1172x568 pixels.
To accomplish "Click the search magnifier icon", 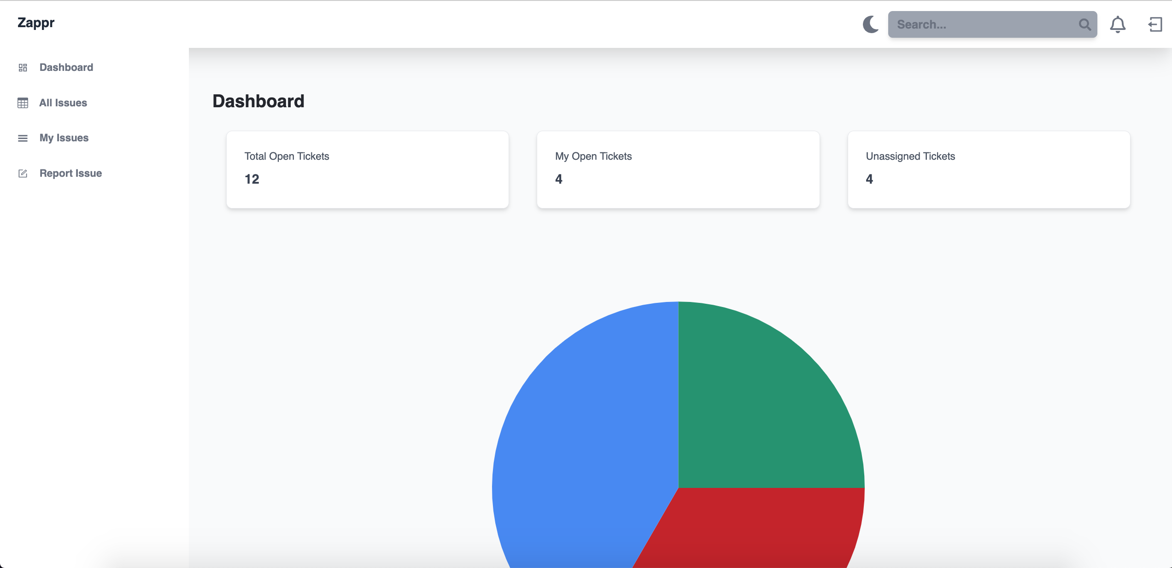I will pyautogui.click(x=1084, y=24).
